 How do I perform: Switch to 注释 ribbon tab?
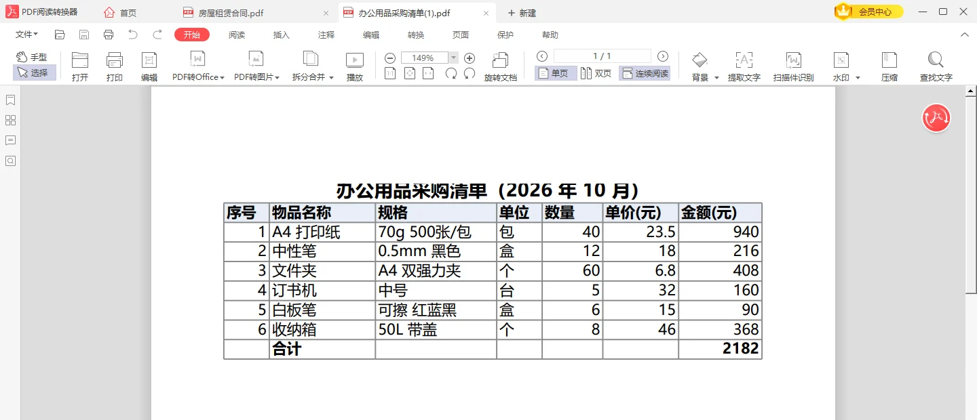(x=326, y=35)
